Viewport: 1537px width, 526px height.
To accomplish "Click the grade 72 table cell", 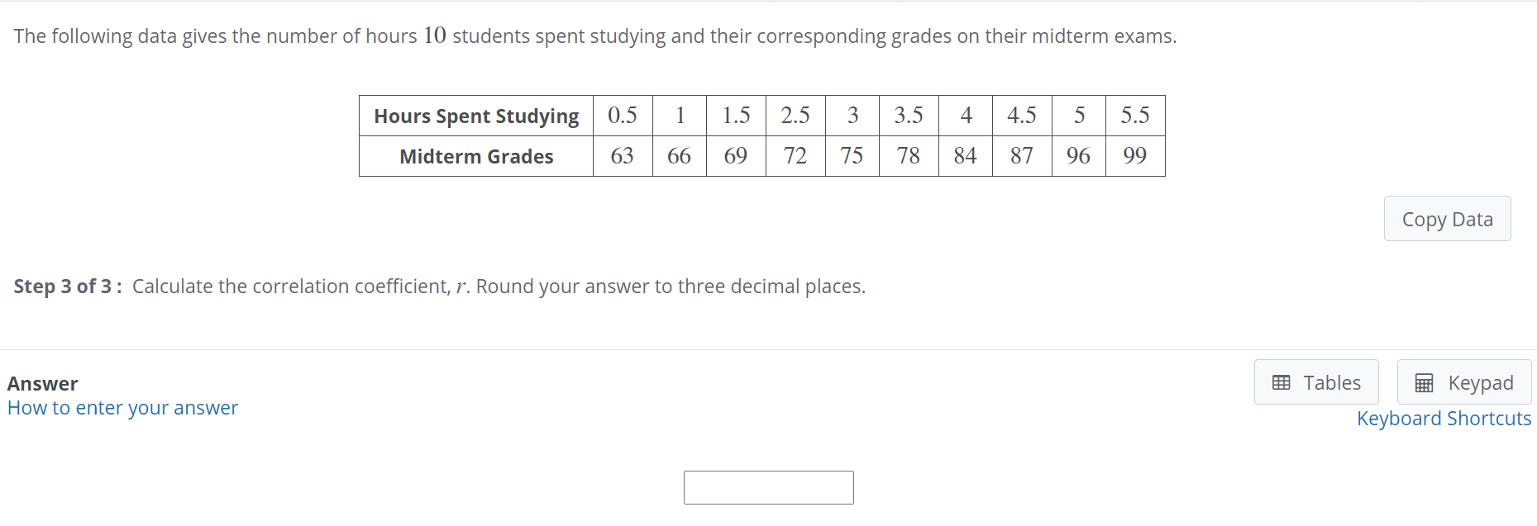I will point(795,156).
